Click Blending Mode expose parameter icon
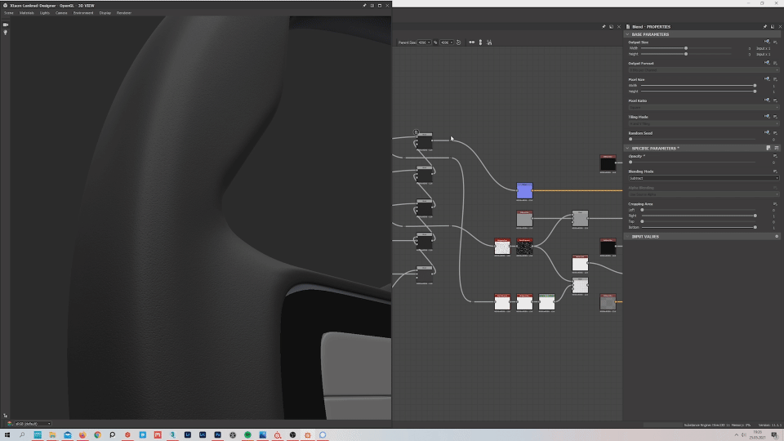The height and width of the screenshot is (441, 784). coord(776,171)
